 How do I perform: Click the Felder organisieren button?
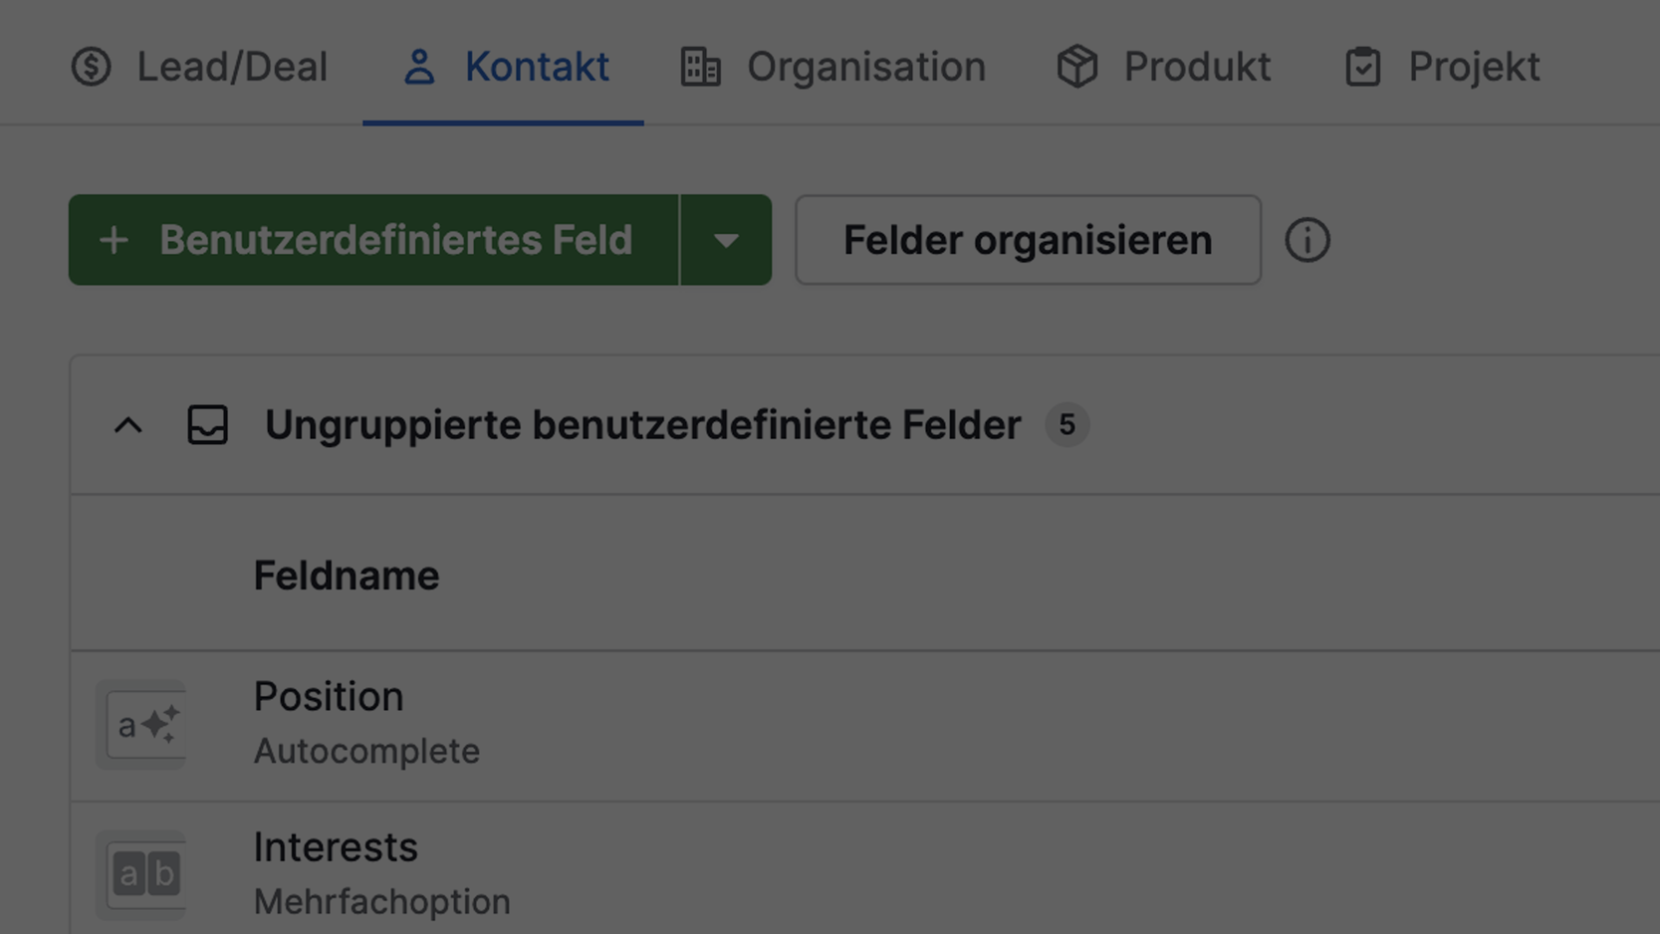tap(1027, 239)
